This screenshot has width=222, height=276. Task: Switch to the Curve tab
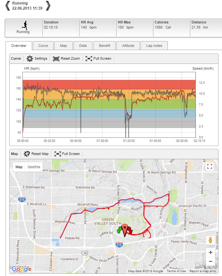coord(43,46)
